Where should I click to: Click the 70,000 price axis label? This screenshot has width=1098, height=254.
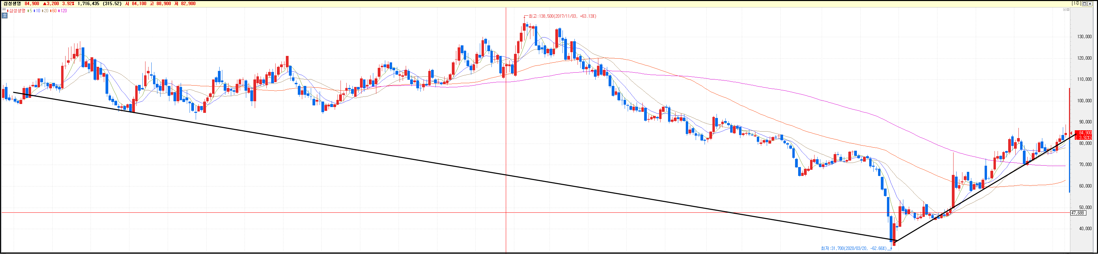pyautogui.click(x=1085, y=165)
